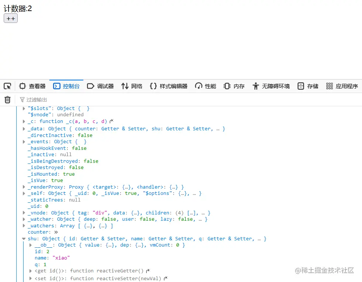Screen dimensions: 362x282
Task: Select the _isDestroyed: false line
Action: click(56, 167)
